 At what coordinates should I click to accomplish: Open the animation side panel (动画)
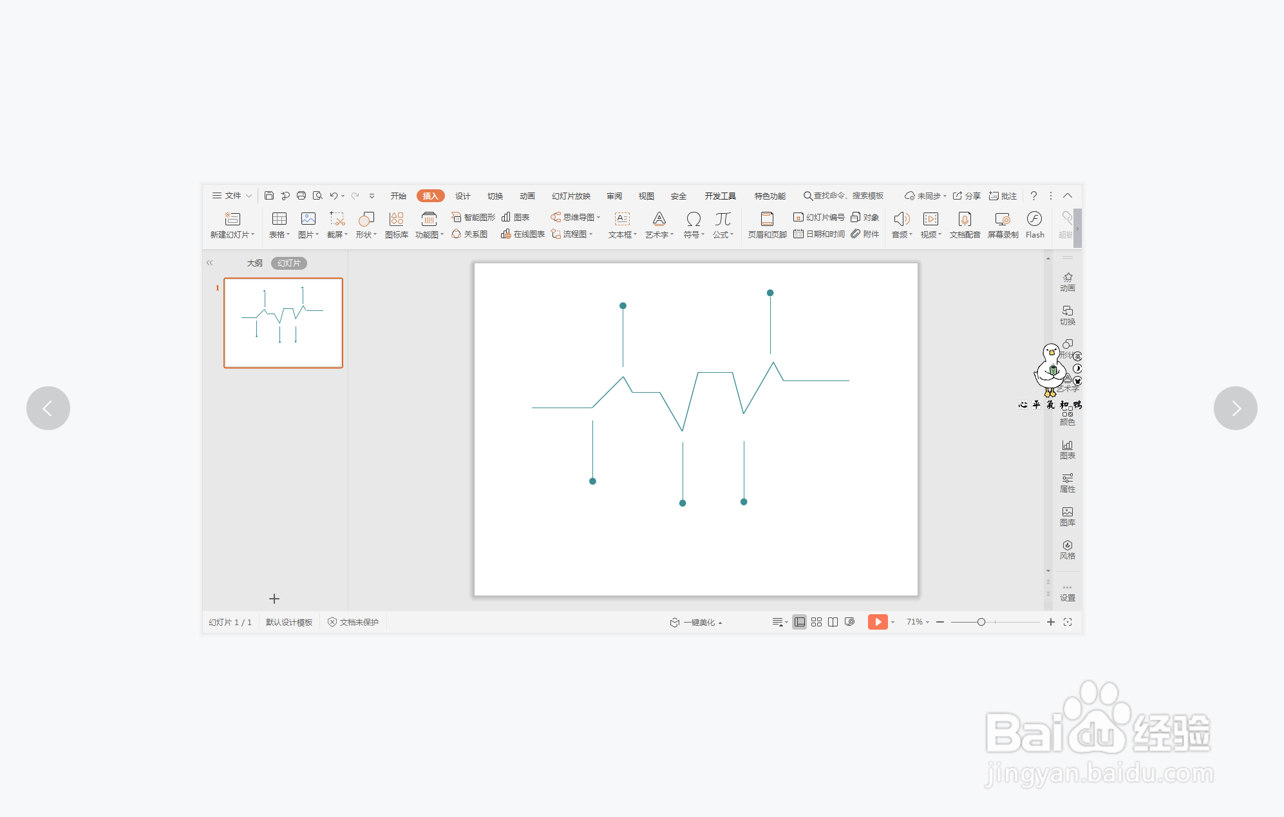click(x=1067, y=281)
